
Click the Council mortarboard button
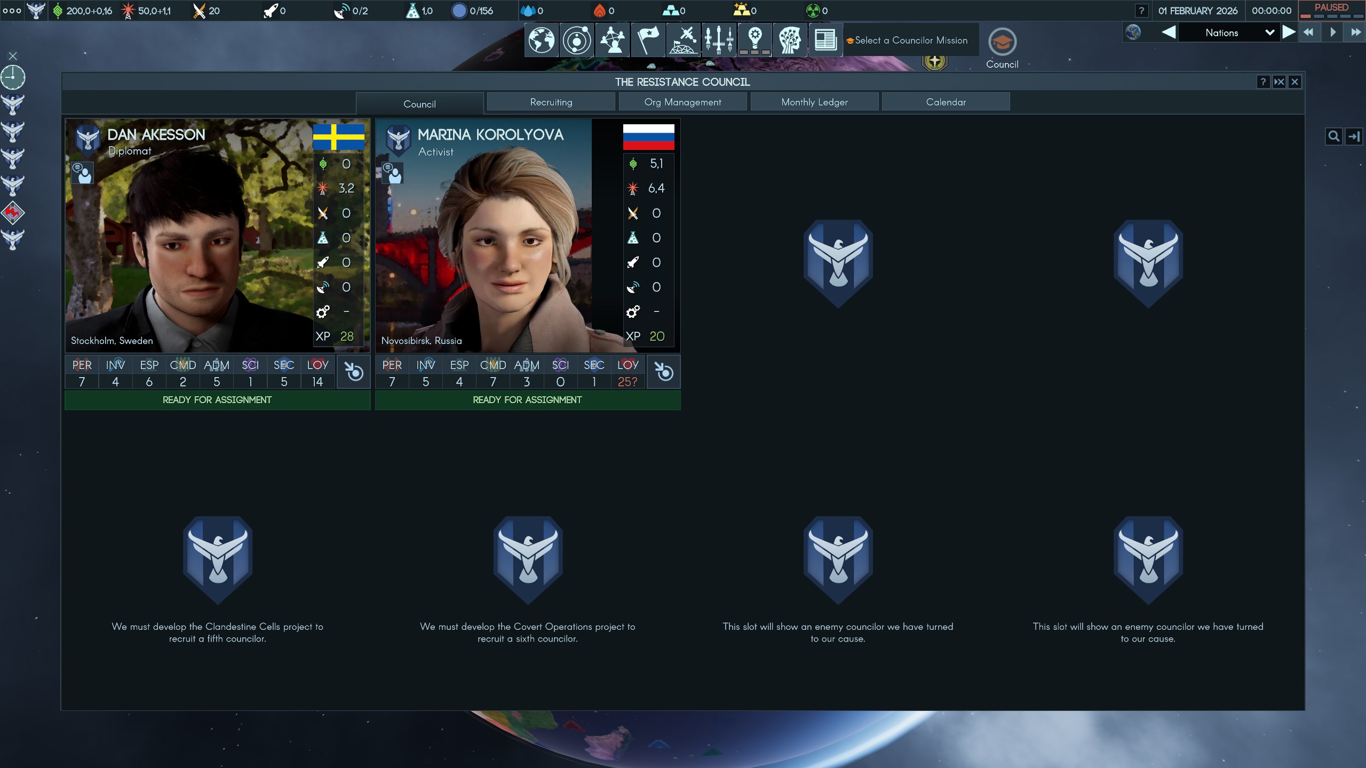(1002, 43)
